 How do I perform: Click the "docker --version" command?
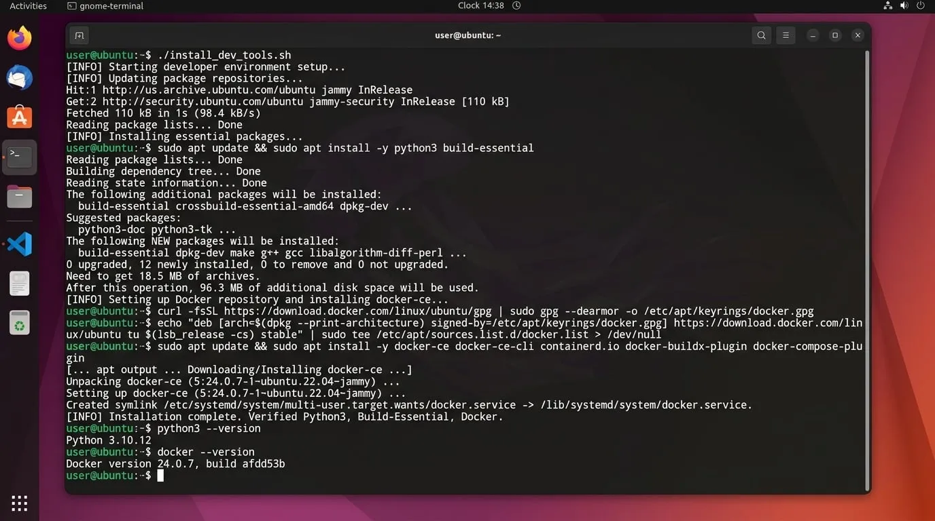pos(160,452)
